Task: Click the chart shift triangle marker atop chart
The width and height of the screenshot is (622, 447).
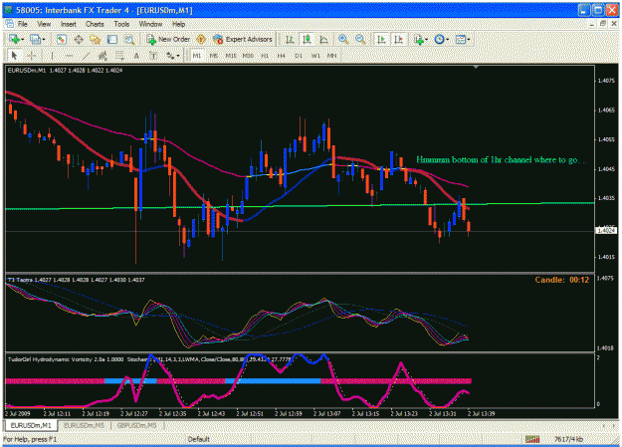Action: tap(476, 67)
